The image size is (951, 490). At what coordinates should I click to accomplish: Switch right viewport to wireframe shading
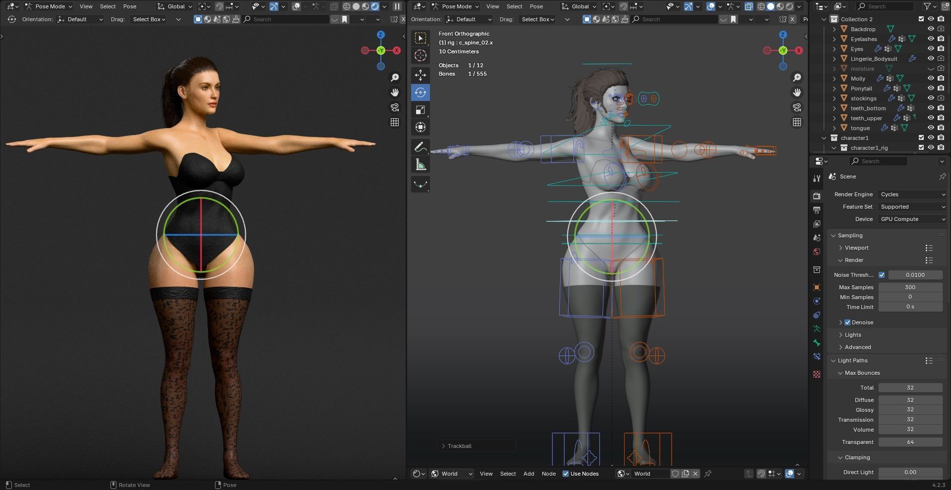pos(761,6)
